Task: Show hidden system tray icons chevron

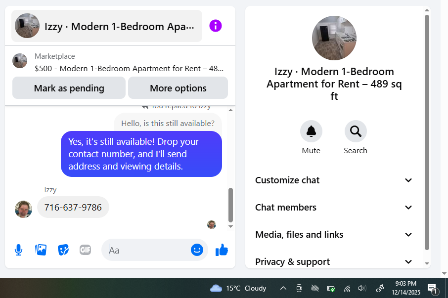Action: pos(283,288)
